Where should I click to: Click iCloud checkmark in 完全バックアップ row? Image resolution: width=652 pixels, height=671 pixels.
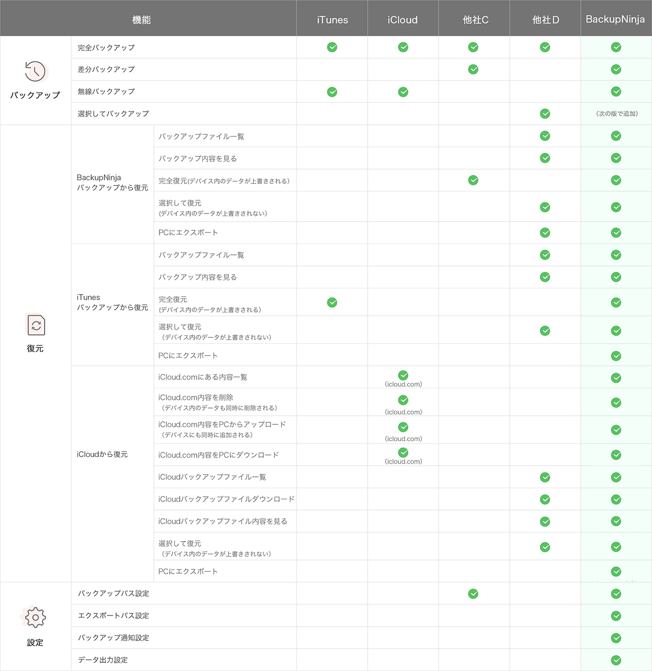coord(403,47)
